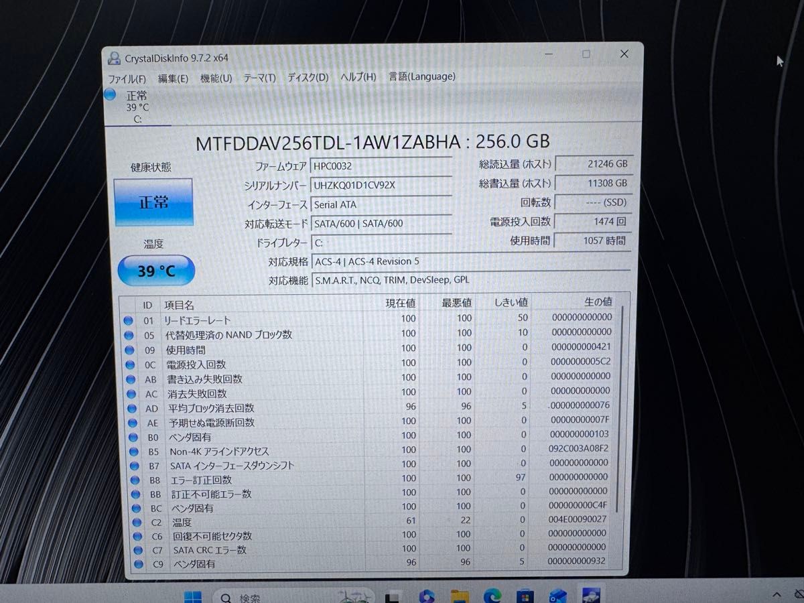Click the transfer mode field SATA/600 | SATA/600
Screen dimensions: 804x603
381,223
